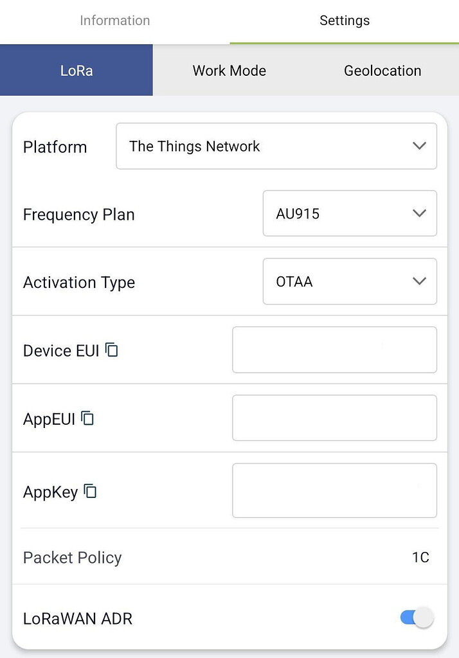Copy the AppEUI value
The width and height of the screenshot is (459, 658).
(x=89, y=418)
